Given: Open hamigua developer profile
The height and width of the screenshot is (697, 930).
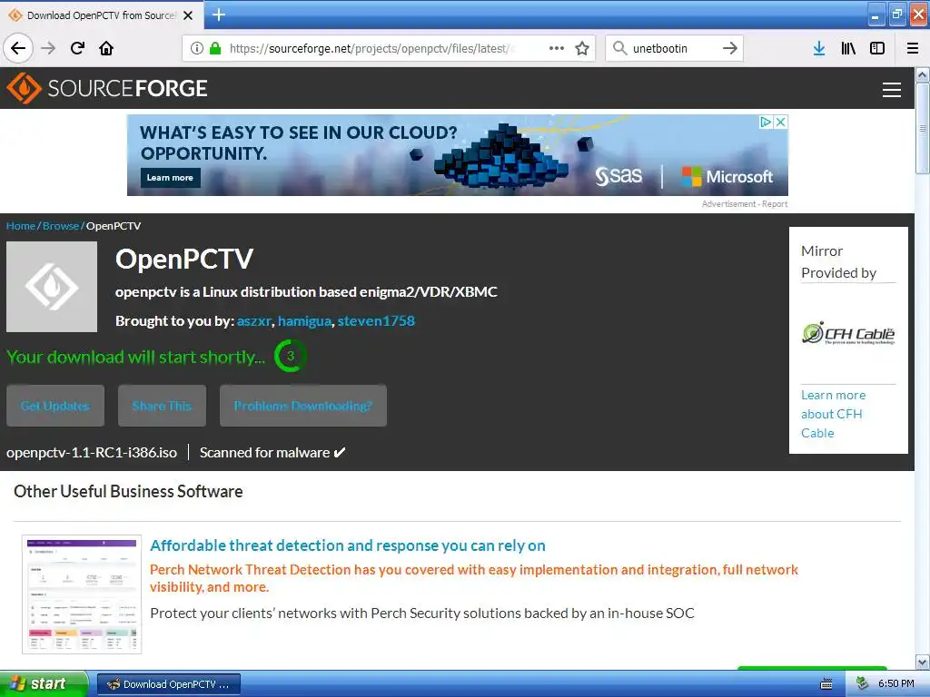Looking at the screenshot, I should click(x=304, y=321).
